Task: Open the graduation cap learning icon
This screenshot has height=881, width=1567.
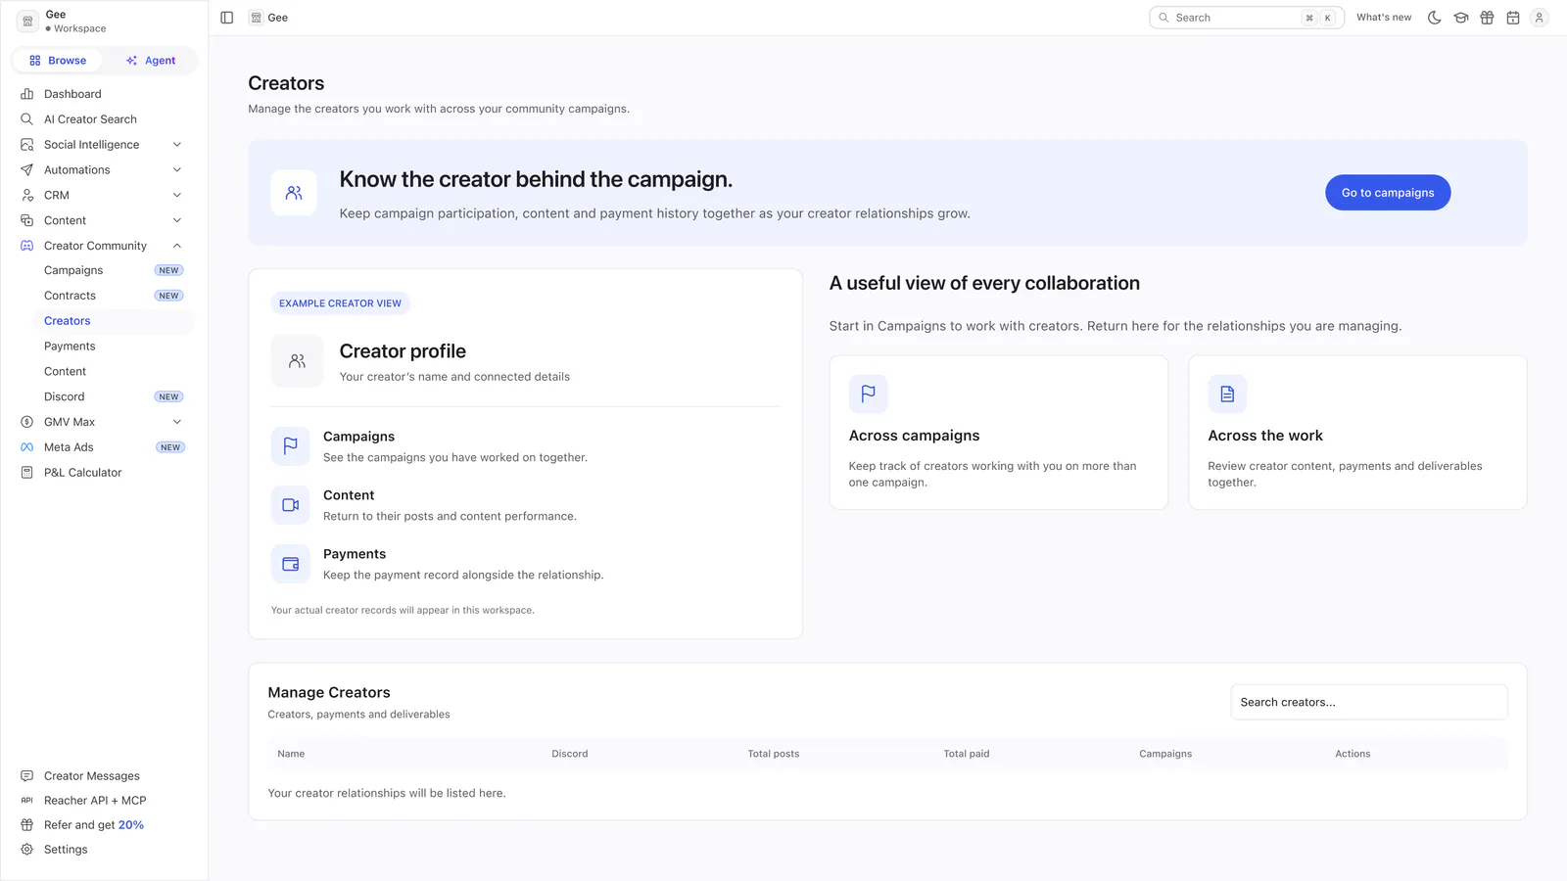Action: [1461, 18]
